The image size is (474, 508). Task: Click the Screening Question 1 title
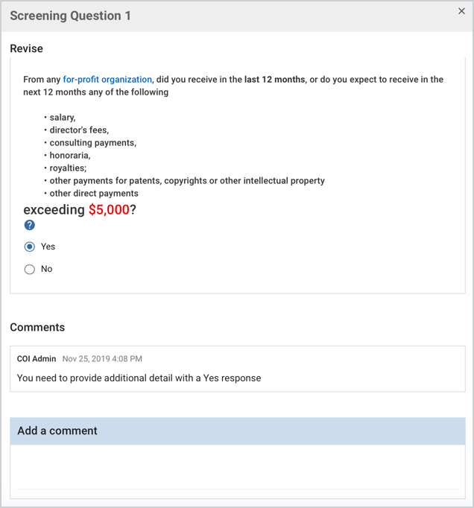(x=71, y=16)
